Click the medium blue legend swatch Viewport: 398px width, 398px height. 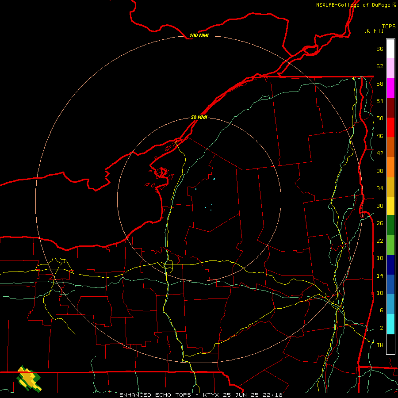(x=390, y=285)
